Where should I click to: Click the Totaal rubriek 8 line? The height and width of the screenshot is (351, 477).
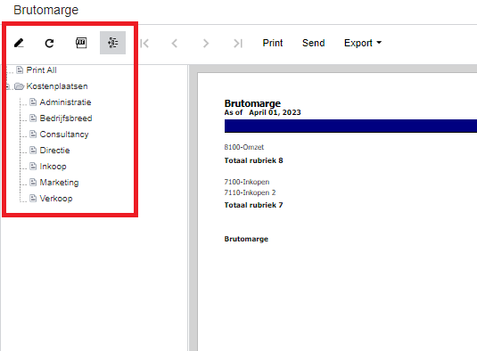253,160
